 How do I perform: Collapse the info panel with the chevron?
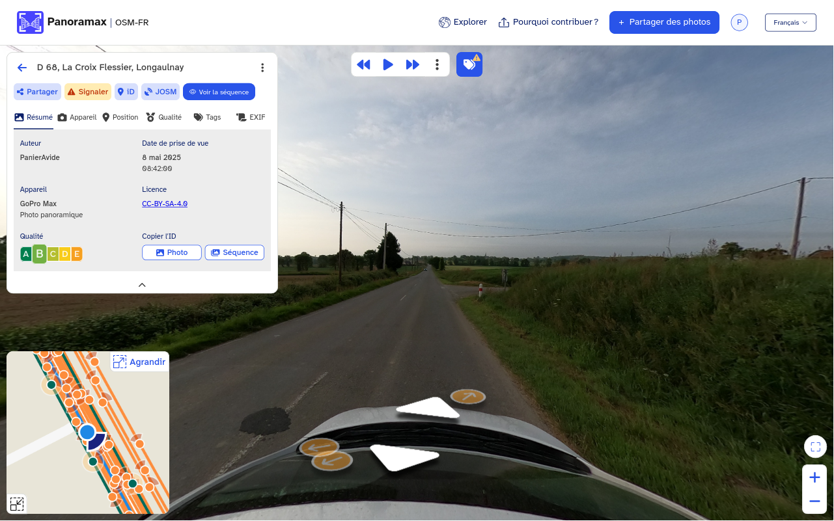pyautogui.click(x=142, y=285)
